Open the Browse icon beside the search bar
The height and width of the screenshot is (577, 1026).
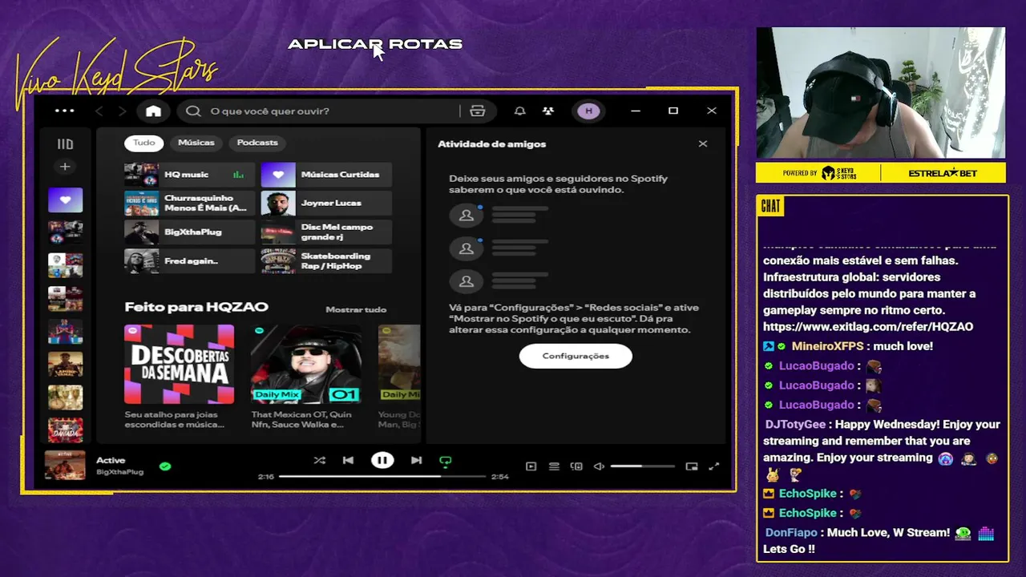[478, 111]
